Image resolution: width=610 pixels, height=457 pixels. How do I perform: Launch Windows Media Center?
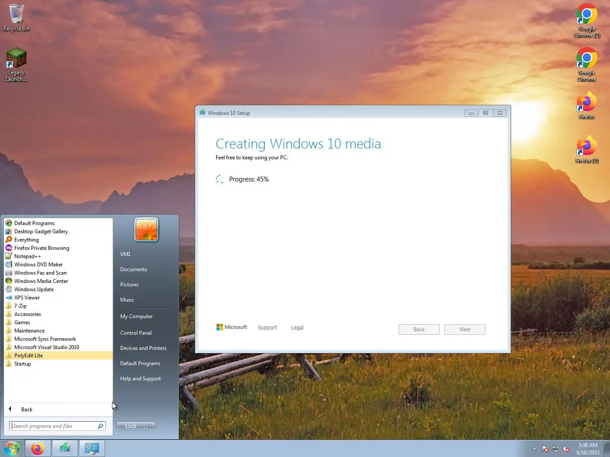coord(58,281)
